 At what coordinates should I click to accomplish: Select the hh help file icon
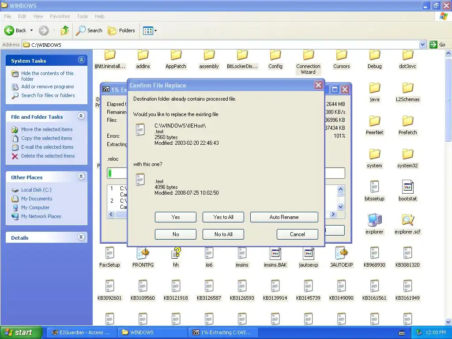pos(176,257)
